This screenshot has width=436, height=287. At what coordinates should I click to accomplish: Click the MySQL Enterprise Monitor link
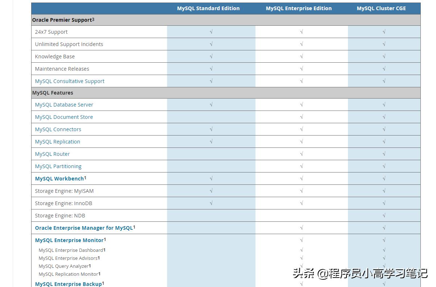point(69,240)
